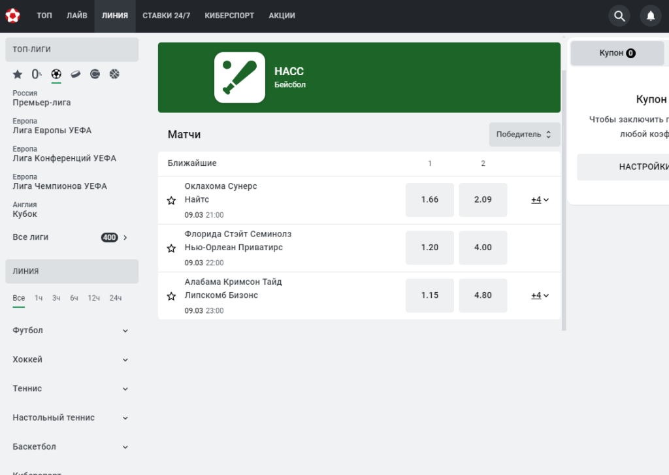Open the ЛАЙВ tab
The width and height of the screenshot is (669, 475).
(77, 16)
